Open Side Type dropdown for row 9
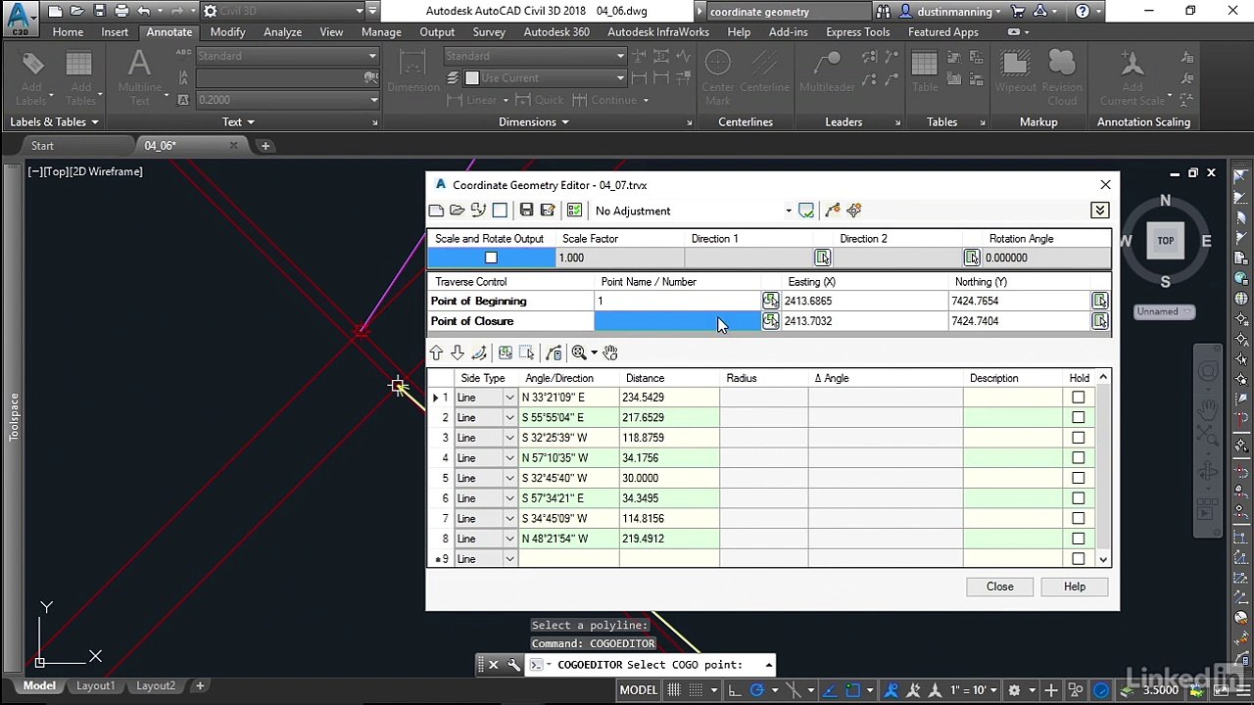This screenshot has width=1254, height=705. 509,559
